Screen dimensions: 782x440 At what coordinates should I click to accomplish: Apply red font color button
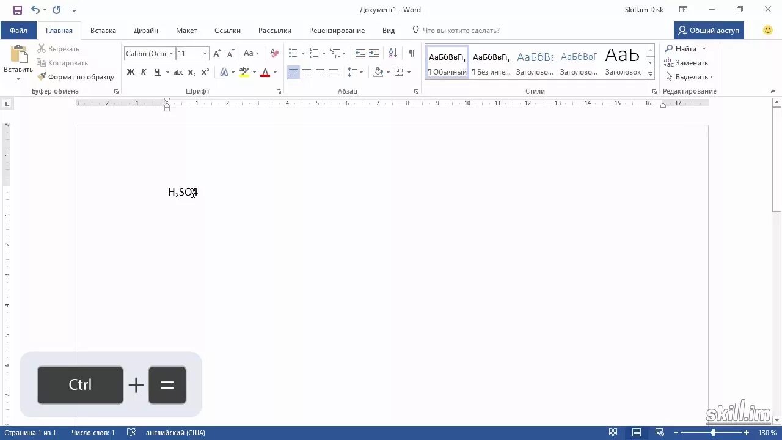[265, 72]
